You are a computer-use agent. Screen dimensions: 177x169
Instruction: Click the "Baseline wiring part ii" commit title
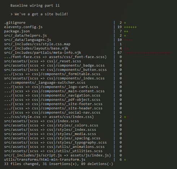[x=35, y=5]
